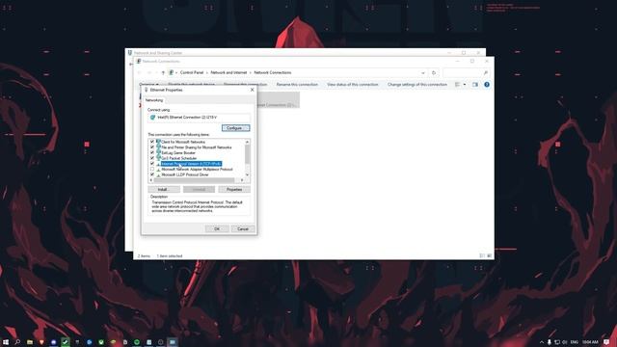Click the Forward navigation arrow
Screen dimensions: 617x347
pos(149,73)
